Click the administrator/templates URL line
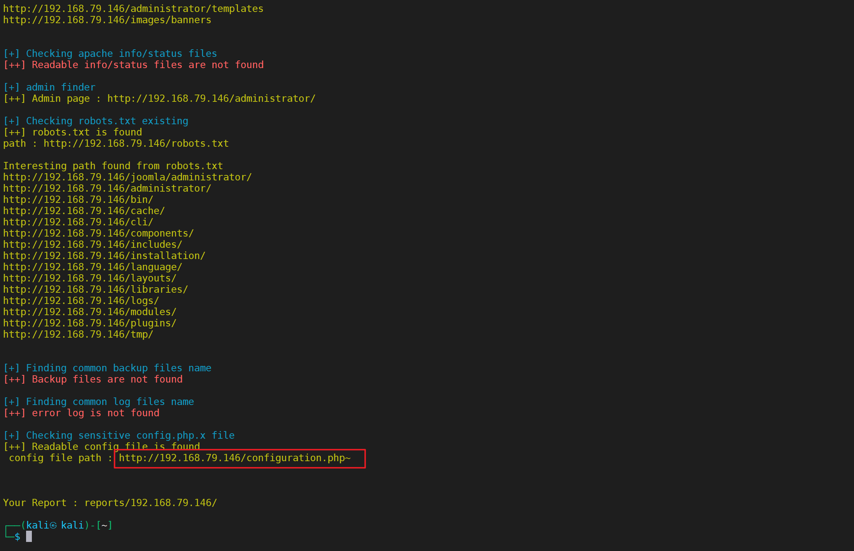 click(133, 9)
